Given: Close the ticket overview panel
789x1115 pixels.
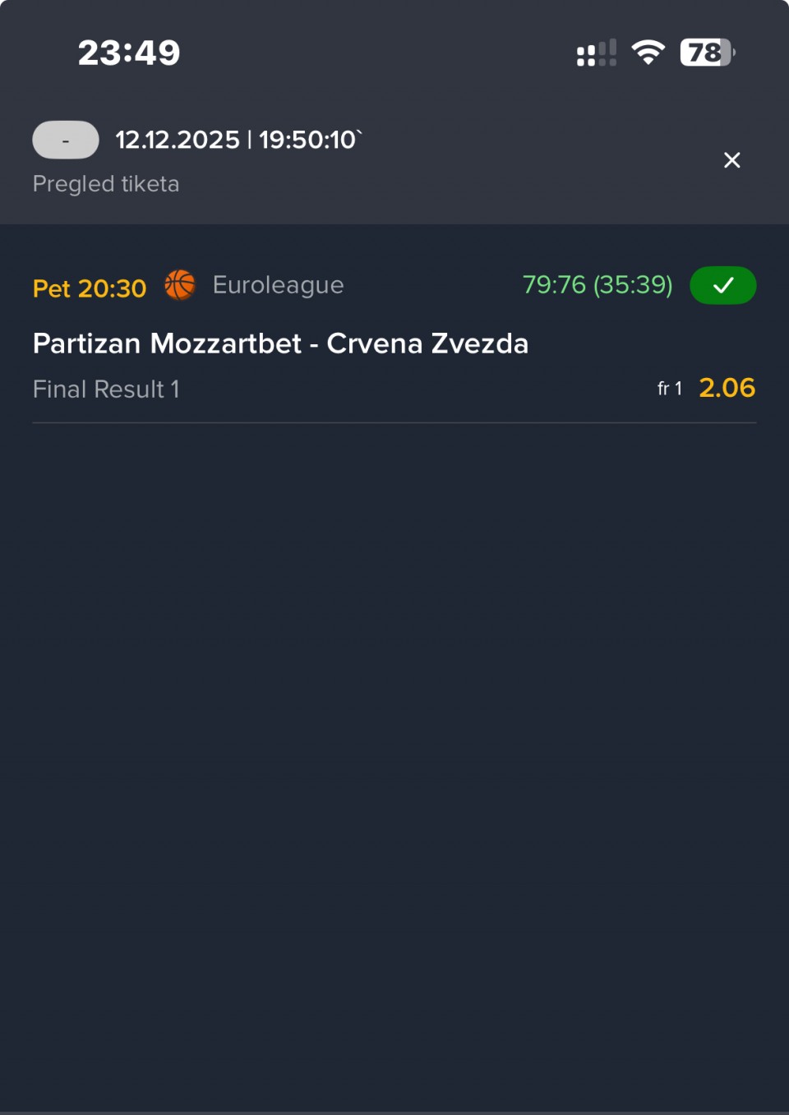Looking at the screenshot, I should tap(731, 160).
